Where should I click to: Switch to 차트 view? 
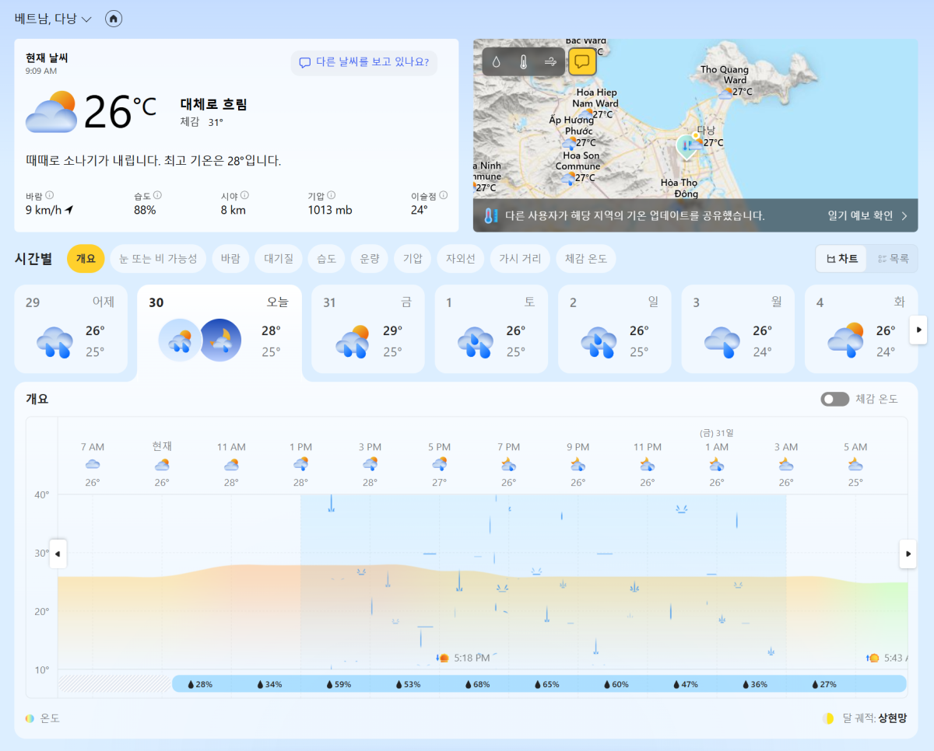(841, 259)
